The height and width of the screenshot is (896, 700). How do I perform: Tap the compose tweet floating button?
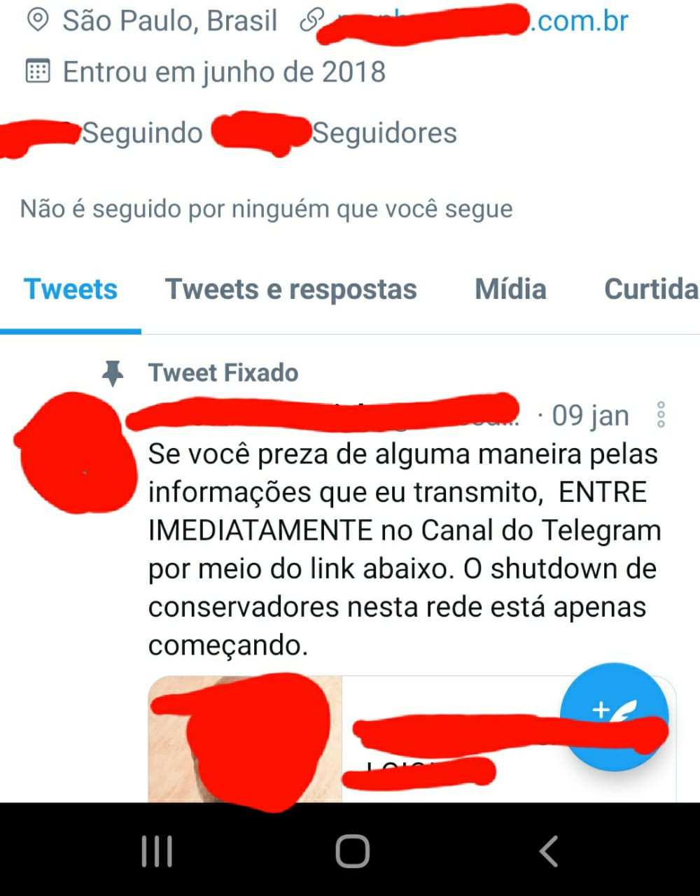(x=615, y=716)
